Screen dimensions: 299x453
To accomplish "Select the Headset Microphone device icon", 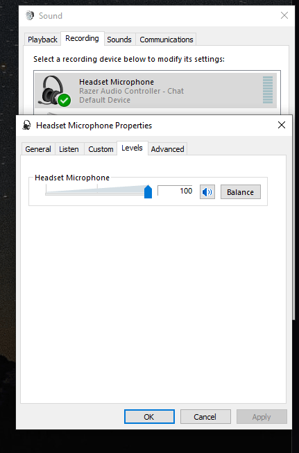I will pos(55,90).
